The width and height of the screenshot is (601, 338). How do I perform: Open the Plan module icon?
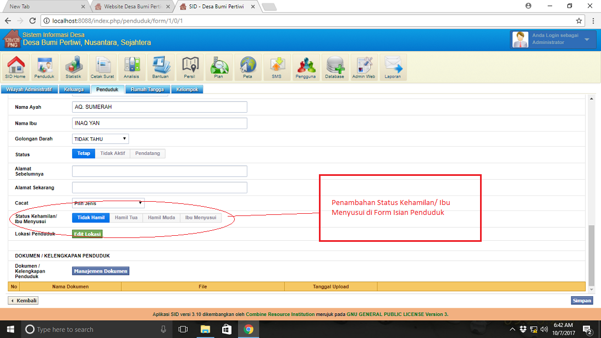pyautogui.click(x=218, y=67)
